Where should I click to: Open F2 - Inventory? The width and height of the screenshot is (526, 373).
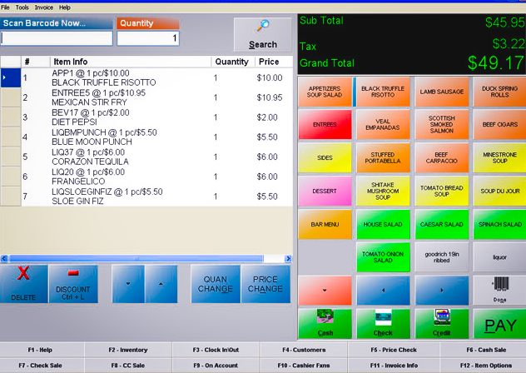coord(128,350)
